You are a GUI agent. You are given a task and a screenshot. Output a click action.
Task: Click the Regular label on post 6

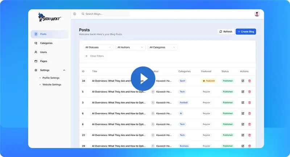tap(206, 114)
